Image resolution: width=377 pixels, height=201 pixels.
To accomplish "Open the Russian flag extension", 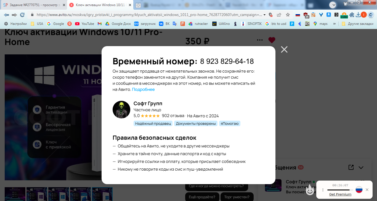I will click(x=298, y=15).
